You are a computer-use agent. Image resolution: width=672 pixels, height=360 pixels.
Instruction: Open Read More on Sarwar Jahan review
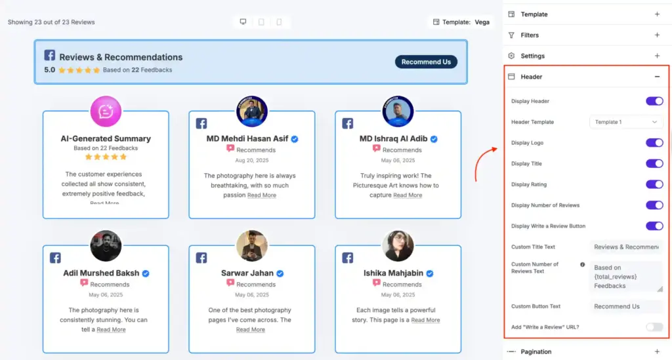tap(250, 330)
